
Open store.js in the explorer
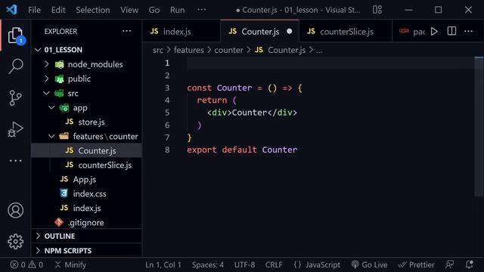(x=86, y=122)
